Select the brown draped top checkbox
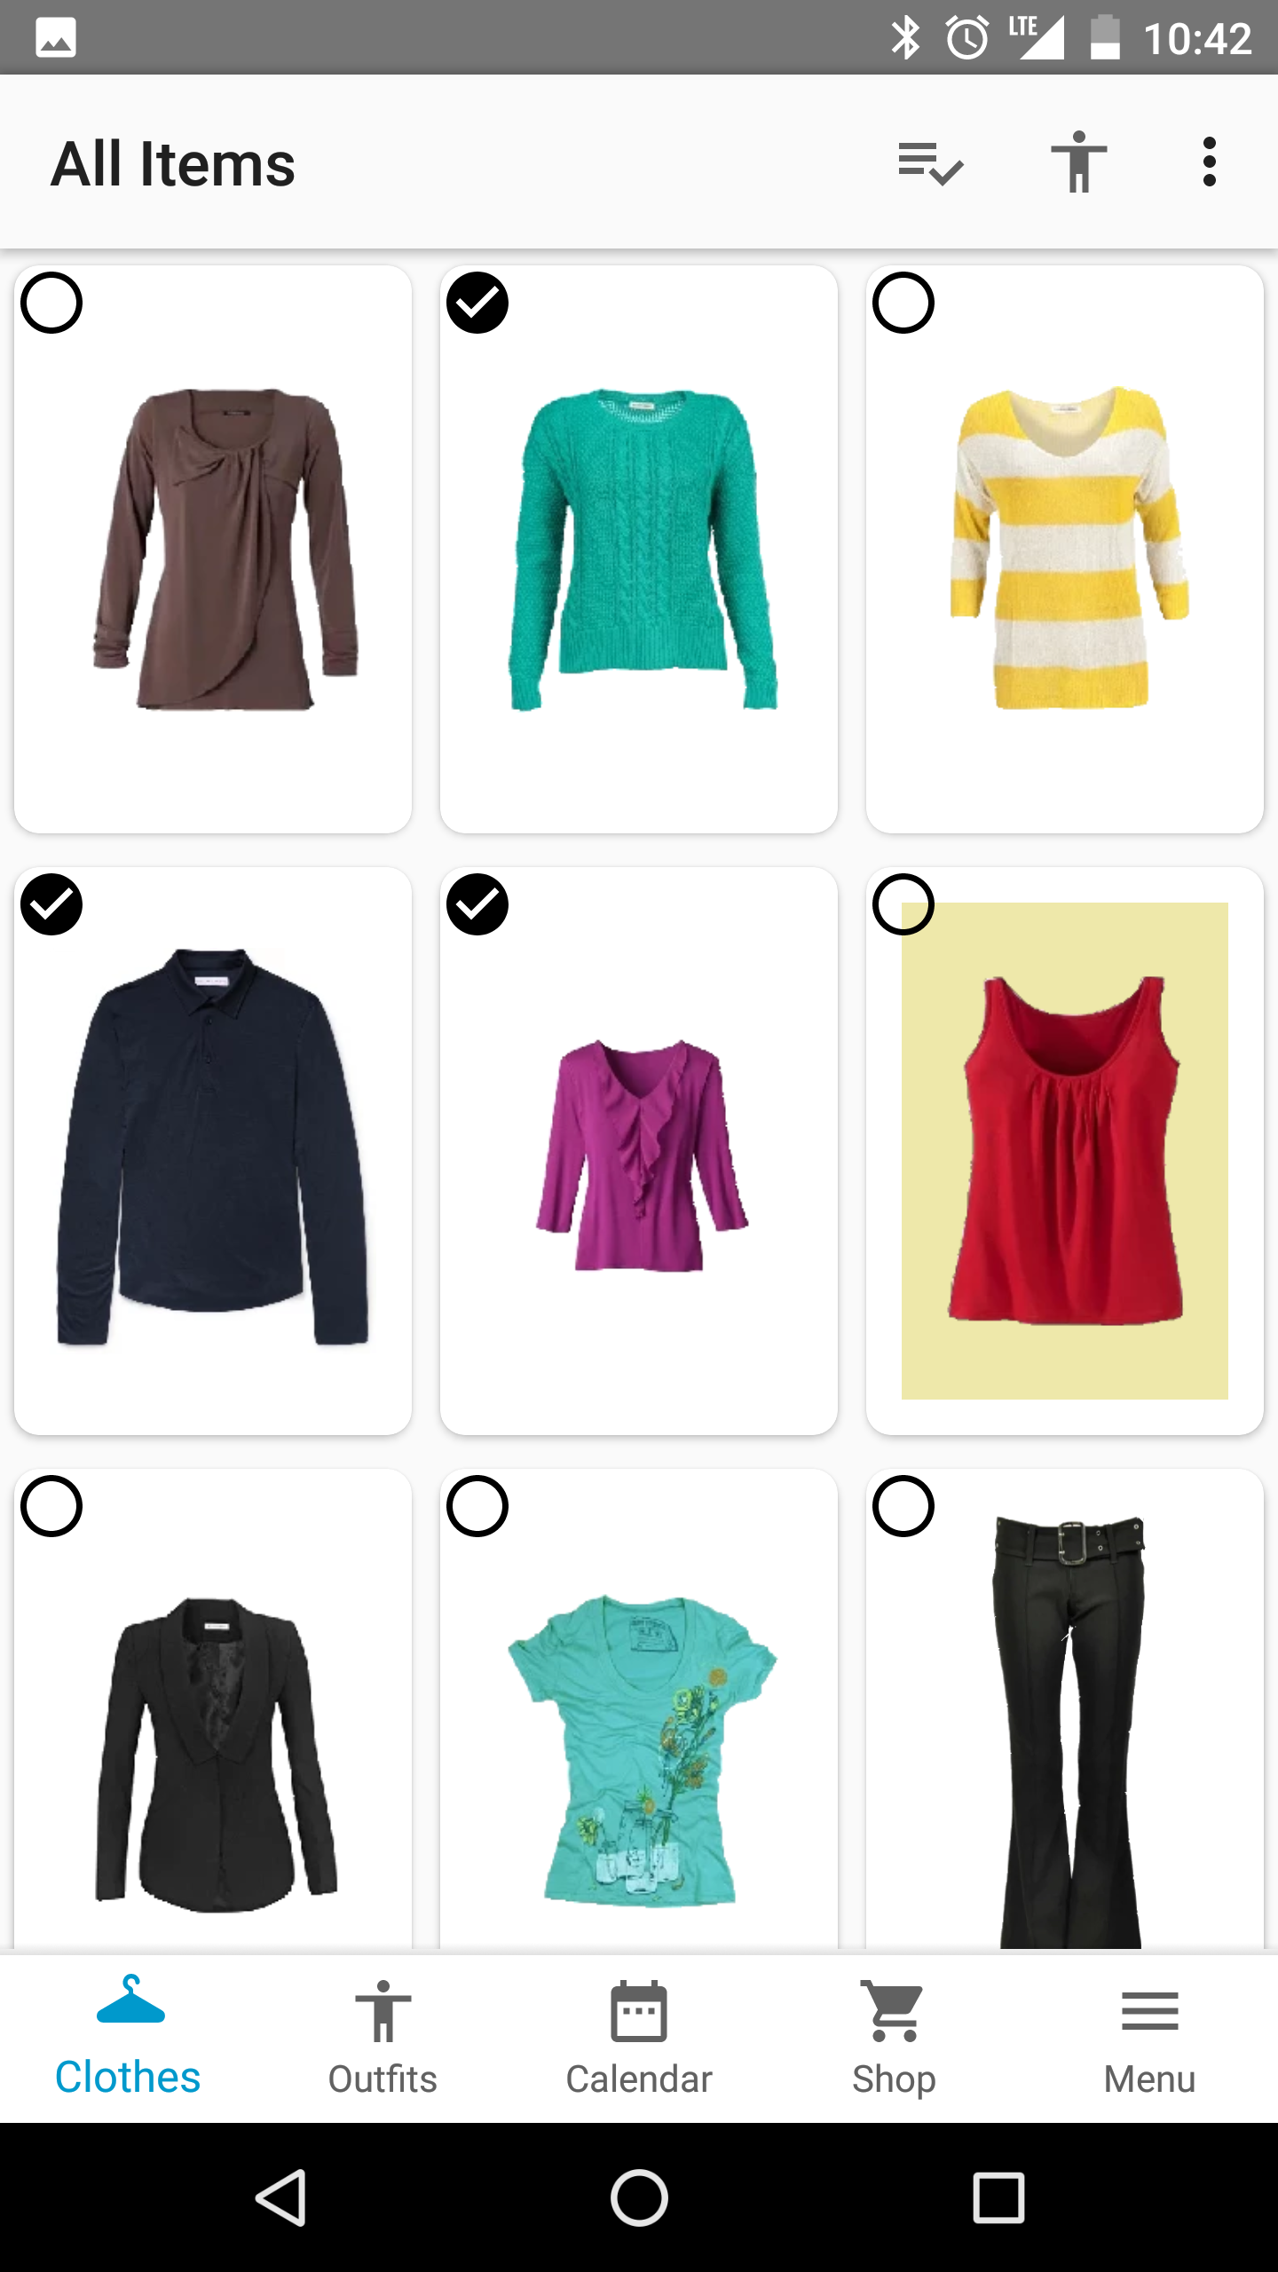 click(51, 303)
